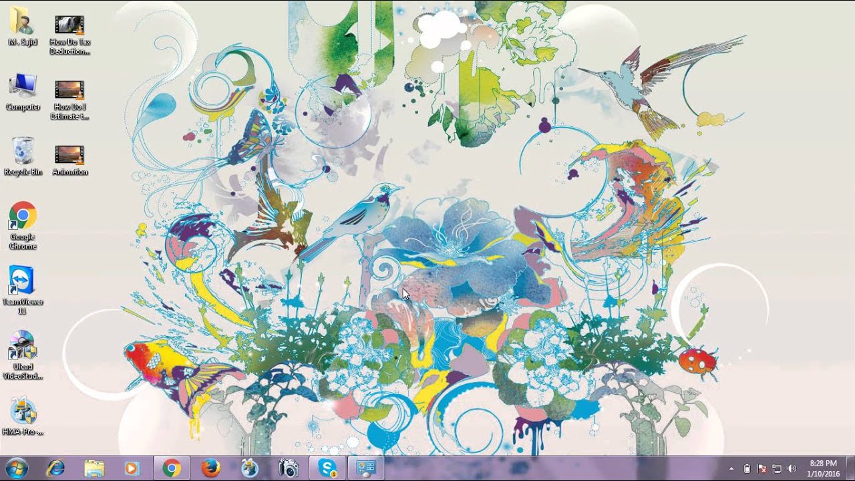The height and width of the screenshot is (481, 855).
Task: Open the M. Sajid user folder icon
Action: point(23,27)
